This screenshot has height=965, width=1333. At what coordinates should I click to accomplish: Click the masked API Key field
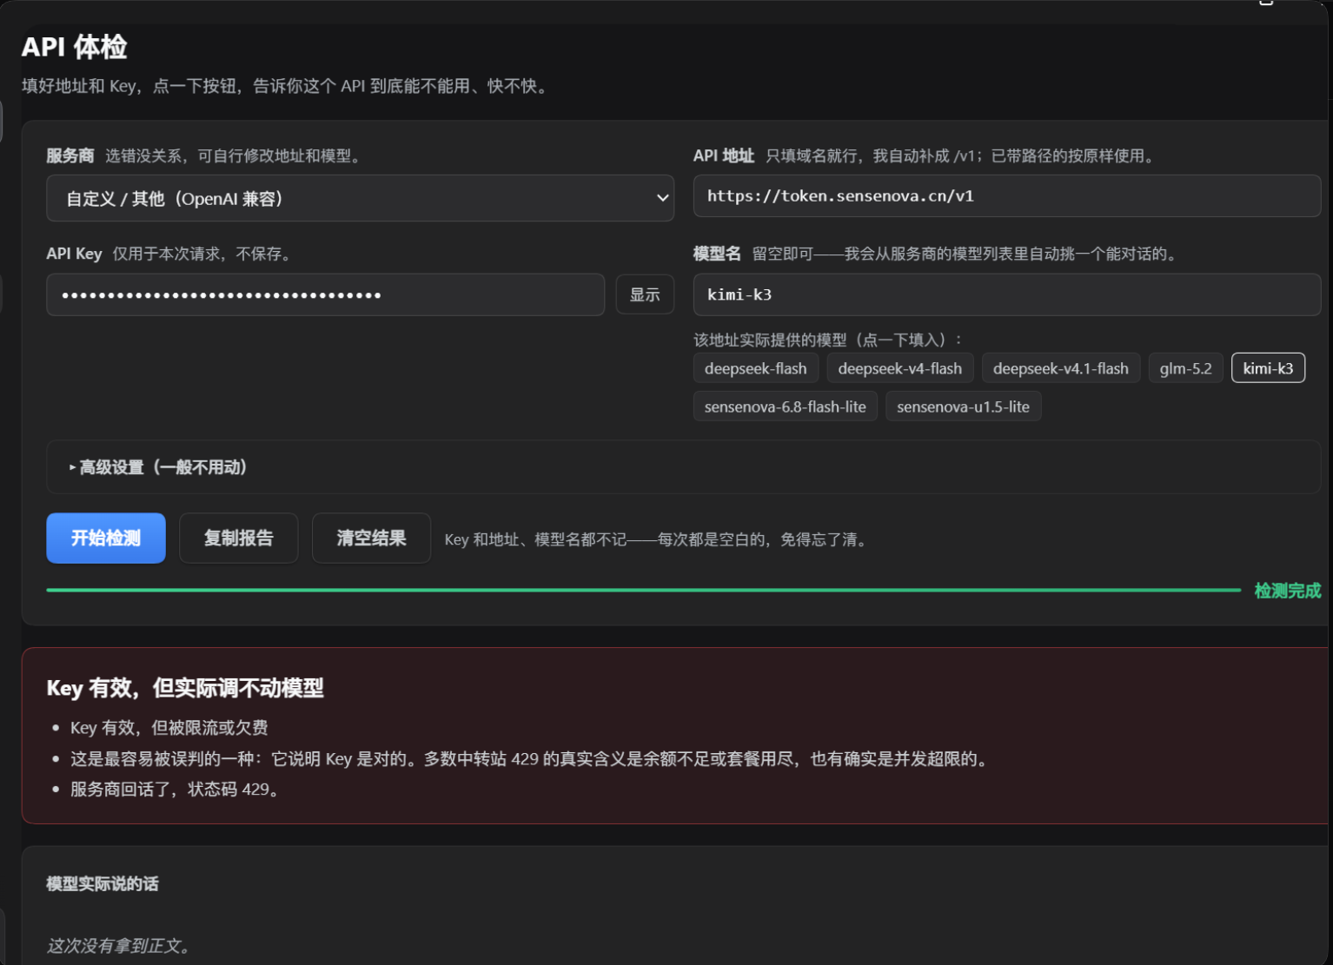[325, 294]
